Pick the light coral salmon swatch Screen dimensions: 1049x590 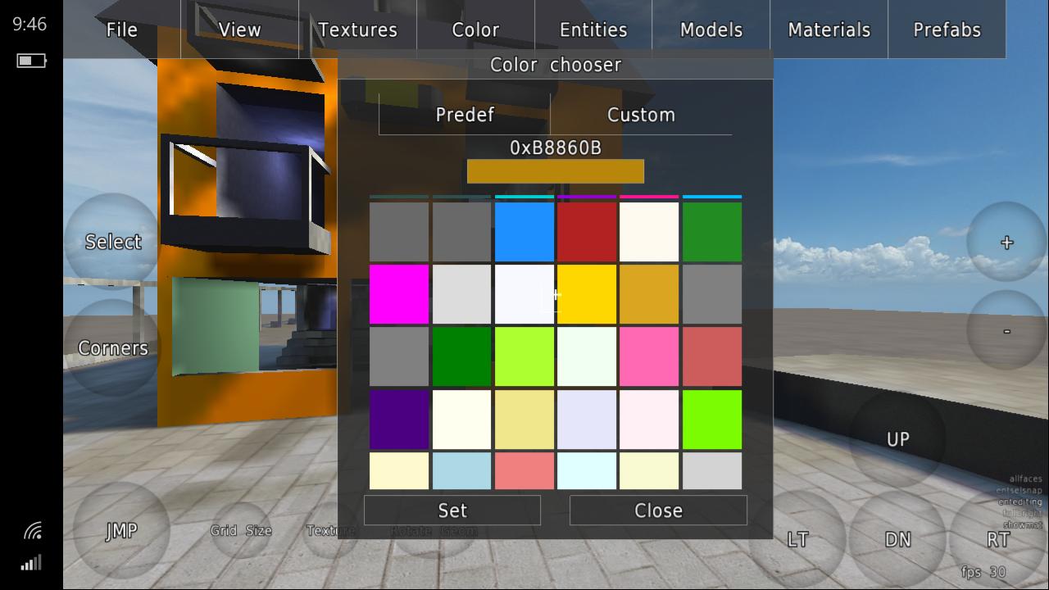pyautogui.click(x=524, y=471)
